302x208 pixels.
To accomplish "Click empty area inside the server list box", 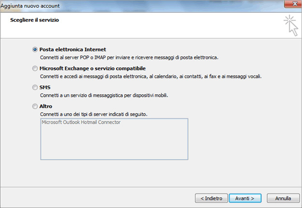I will coord(114,143).
